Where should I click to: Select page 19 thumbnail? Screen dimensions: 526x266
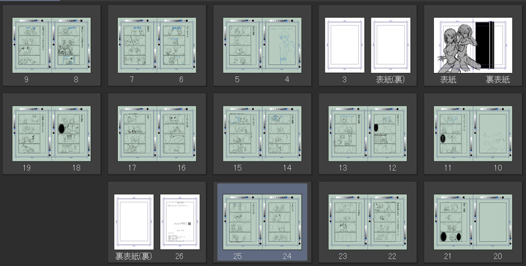[32, 133]
